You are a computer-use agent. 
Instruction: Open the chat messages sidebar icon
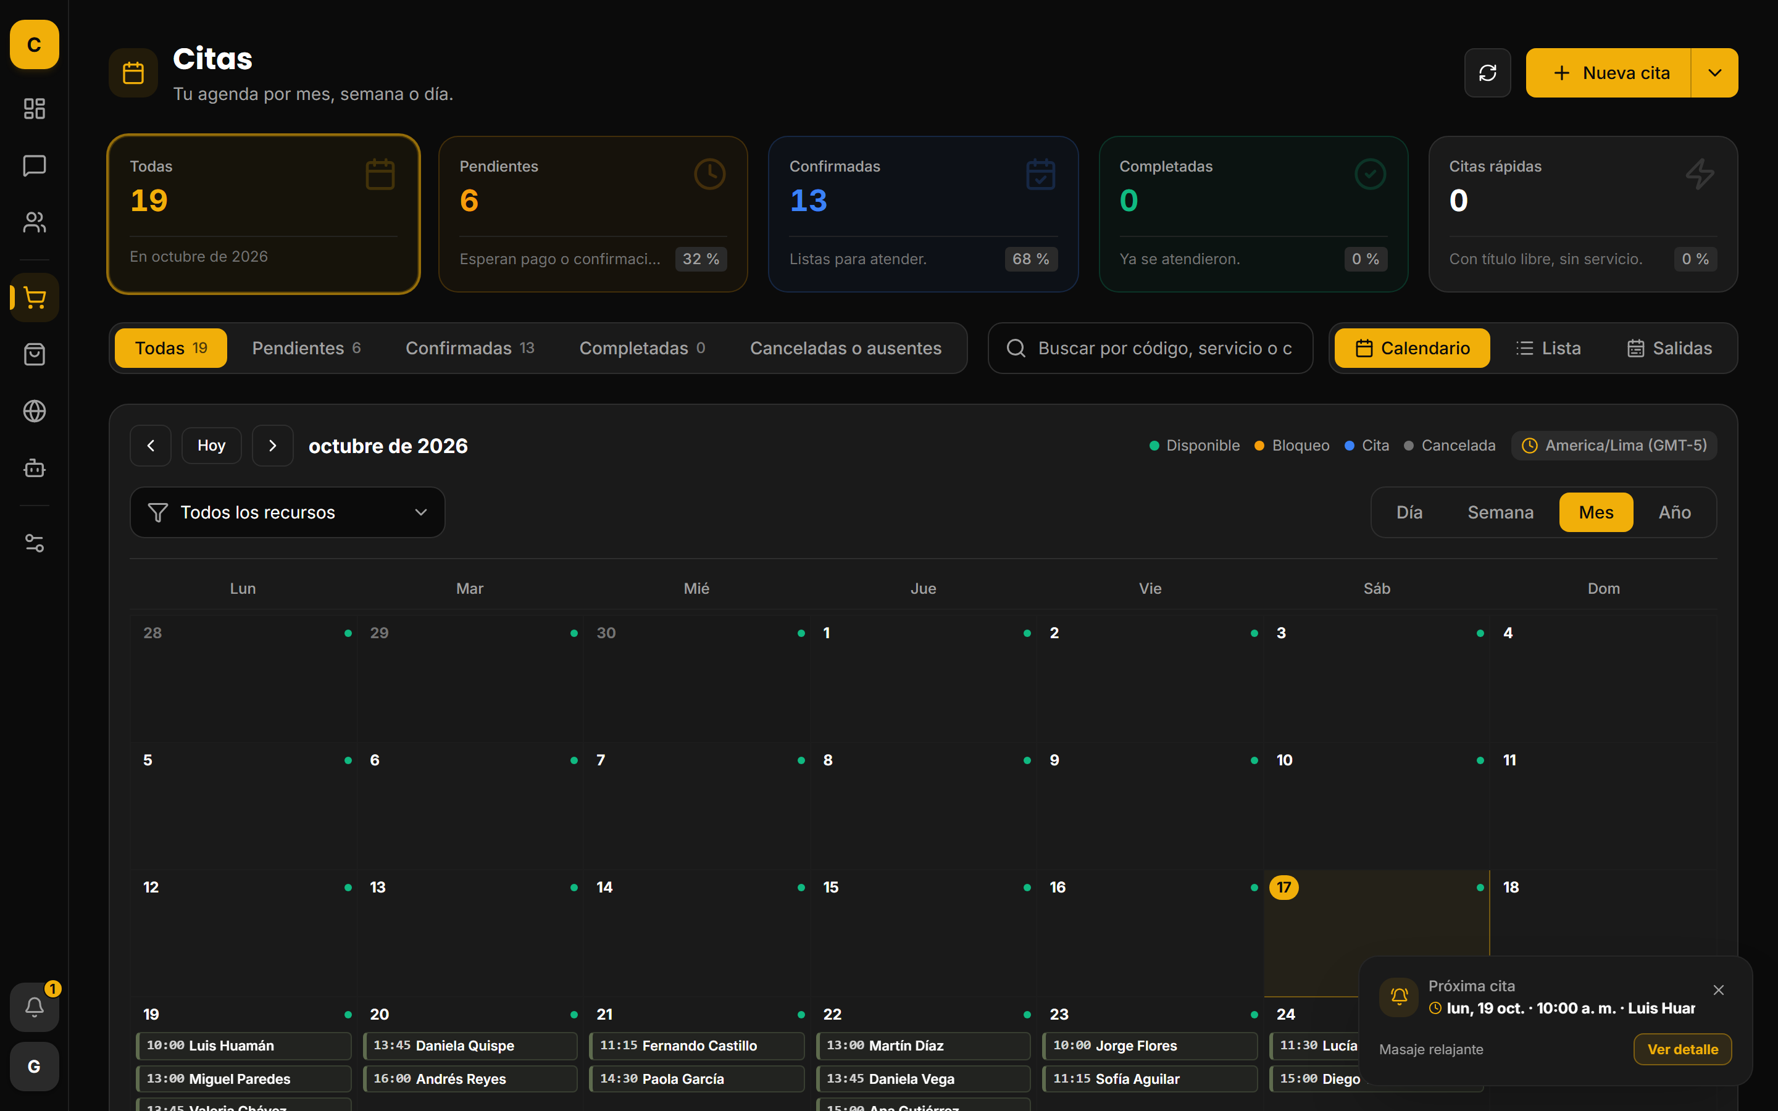(35, 165)
